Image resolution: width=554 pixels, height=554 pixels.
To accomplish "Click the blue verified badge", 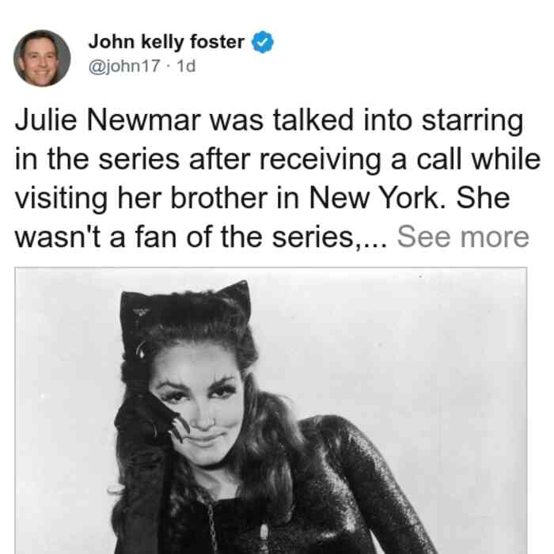I will [262, 42].
